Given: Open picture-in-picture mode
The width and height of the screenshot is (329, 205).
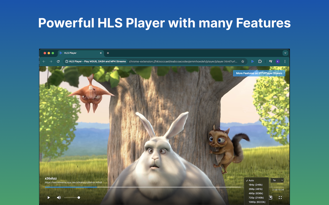Looking at the screenshot, I should [270, 197].
